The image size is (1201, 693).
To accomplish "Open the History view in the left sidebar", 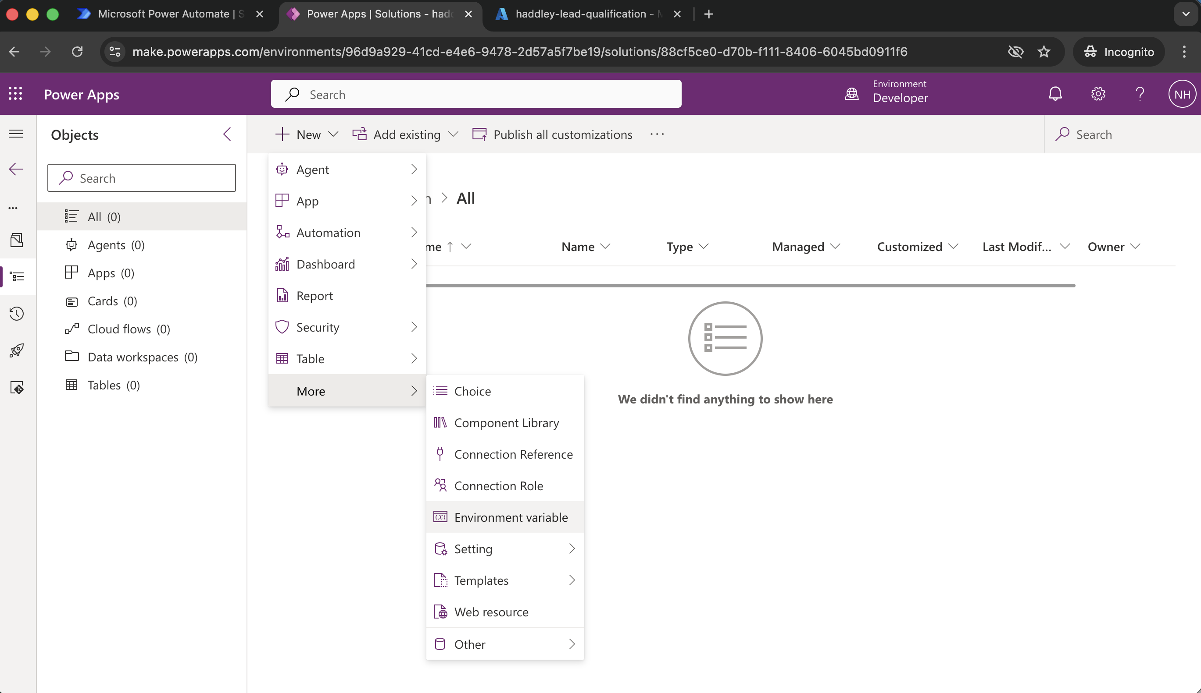I will coord(16,314).
